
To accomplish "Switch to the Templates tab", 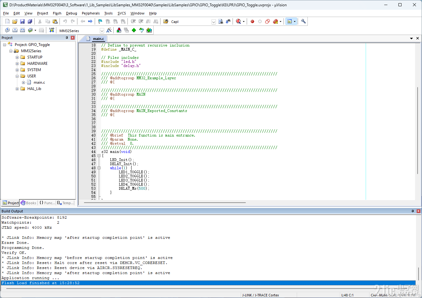I will point(66,203).
